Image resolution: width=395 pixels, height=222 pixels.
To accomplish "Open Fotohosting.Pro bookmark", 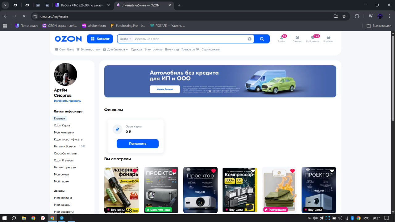I will point(127,26).
